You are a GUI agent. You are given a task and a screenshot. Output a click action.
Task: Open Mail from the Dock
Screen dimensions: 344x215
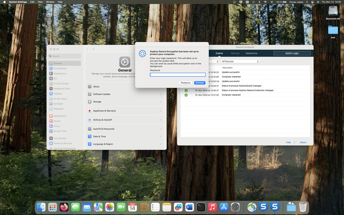pos(87,207)
